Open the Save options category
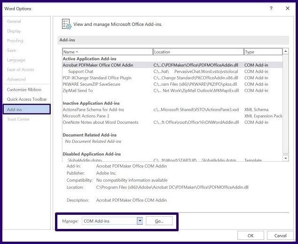 tap(11, 50)
